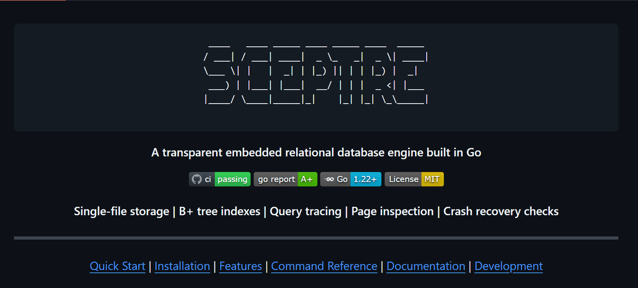Image resolution: width=638 pixels, height=288 pixels.
Task: Navigate to the Development link
Action: [509, 266]
